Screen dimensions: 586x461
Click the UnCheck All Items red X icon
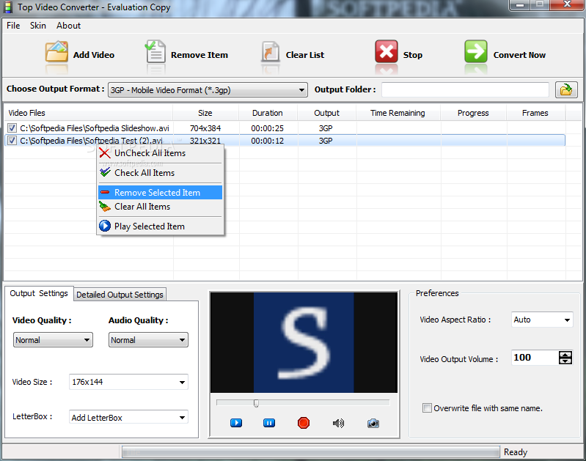tap(105, 153)
